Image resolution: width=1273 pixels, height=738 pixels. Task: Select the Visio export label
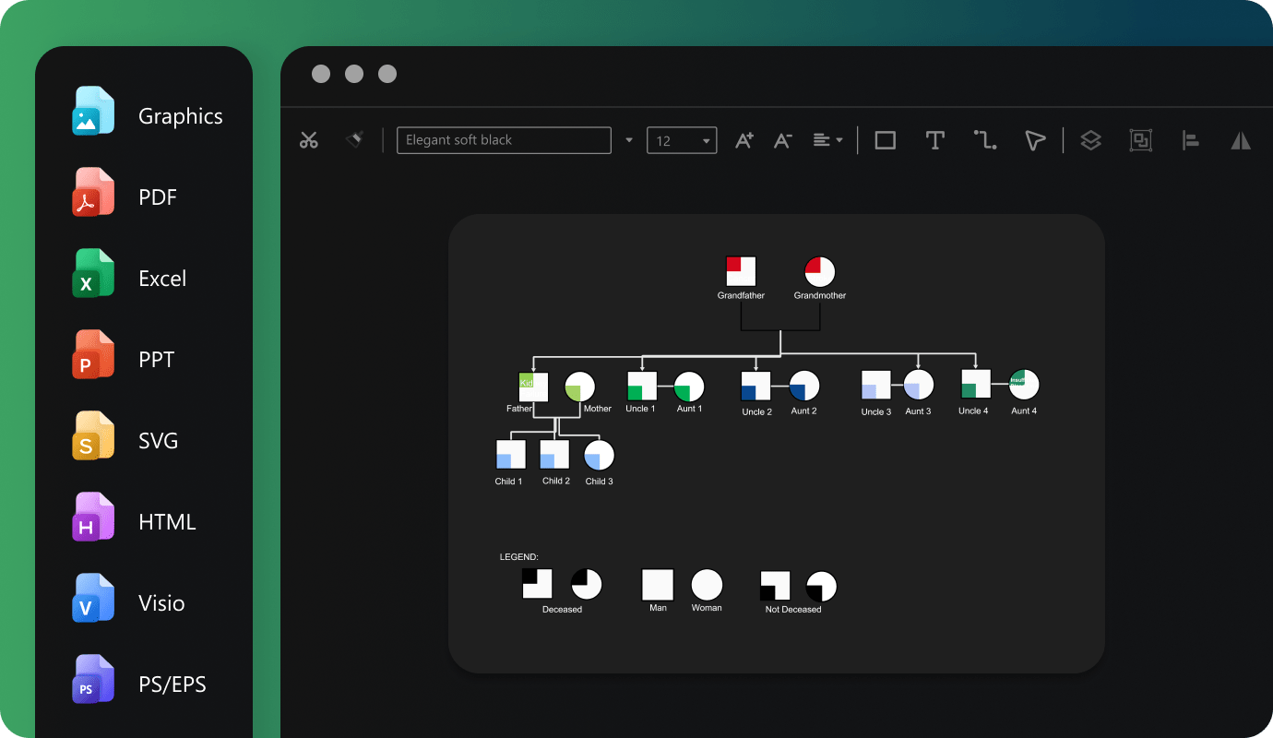161,603
